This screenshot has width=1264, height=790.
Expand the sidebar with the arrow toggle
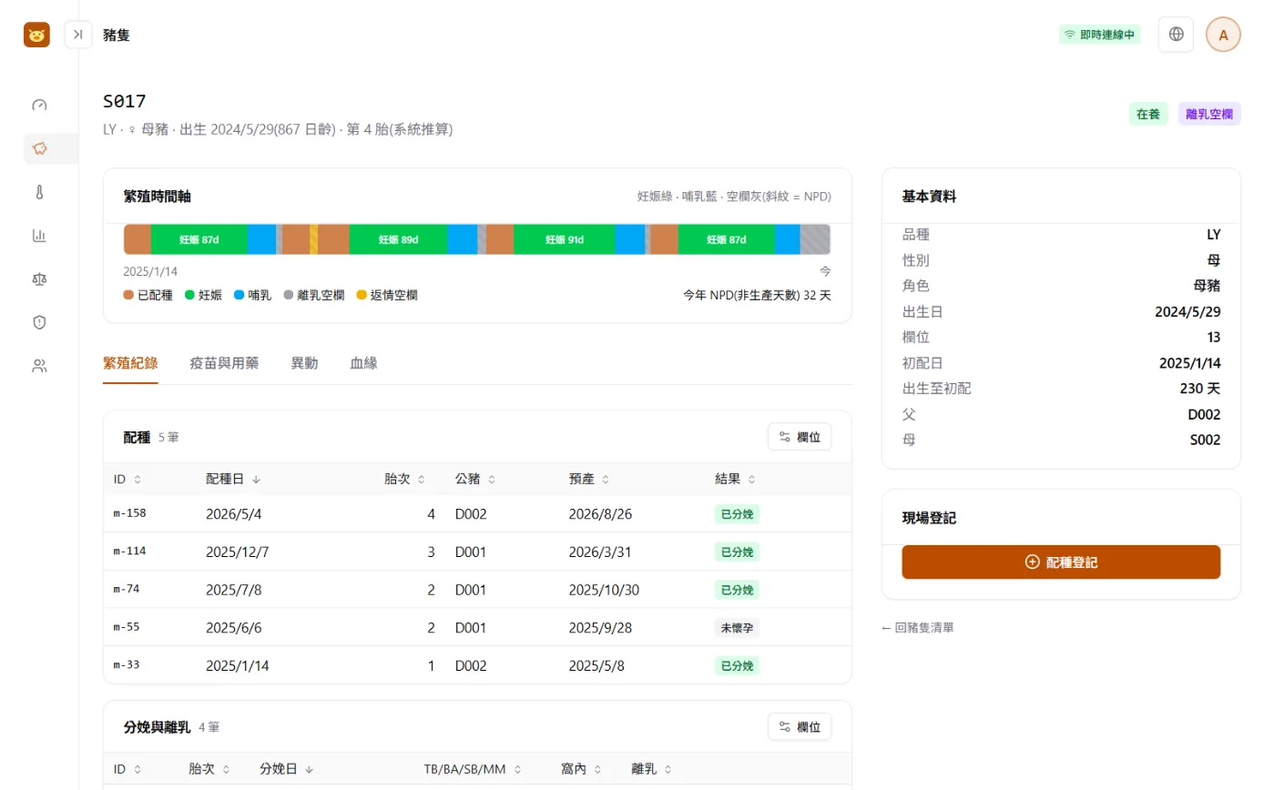(x=78, y=35)
